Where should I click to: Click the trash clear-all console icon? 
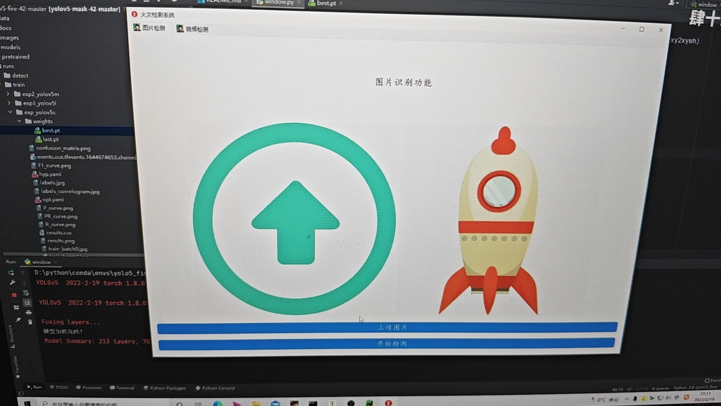click(x=30, y=322)
